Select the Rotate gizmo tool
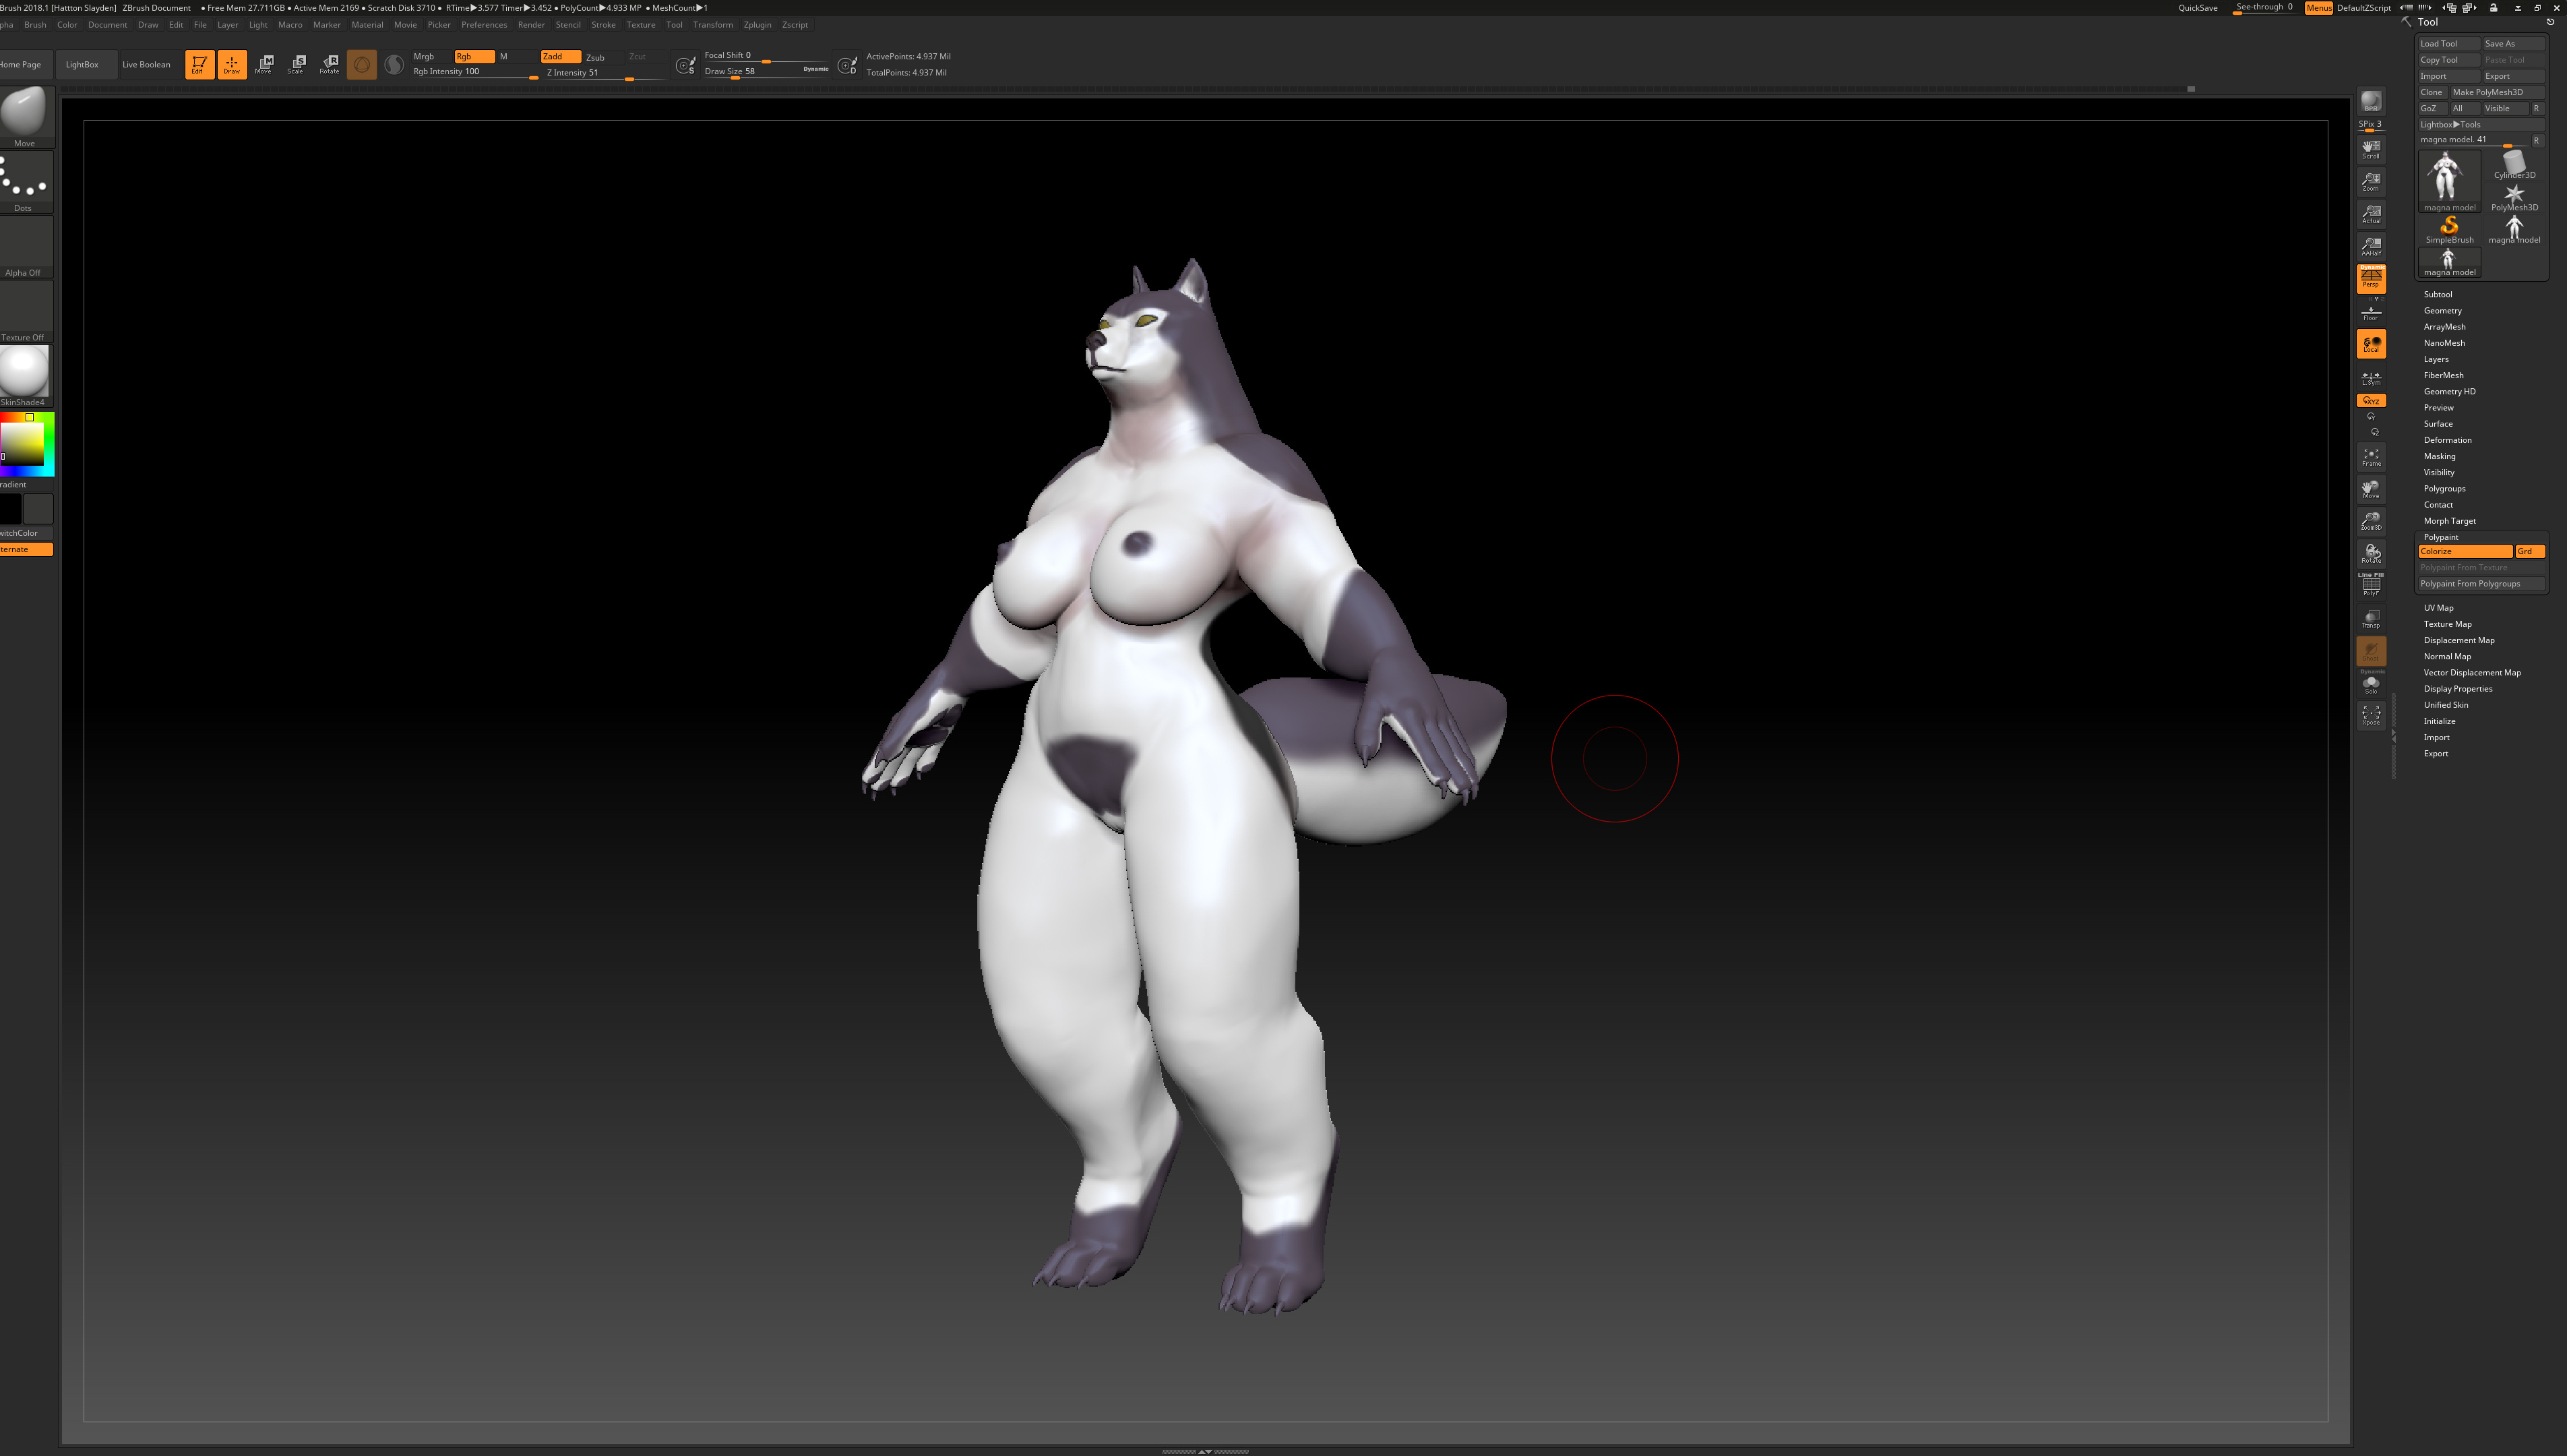The image size is (2567, 1456). coord(329,64)
